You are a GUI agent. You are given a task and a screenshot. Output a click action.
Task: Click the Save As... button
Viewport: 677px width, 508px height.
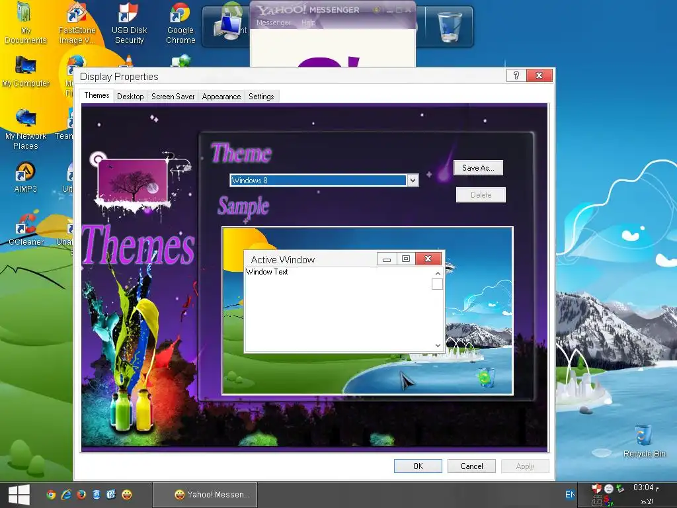point(478,167)
